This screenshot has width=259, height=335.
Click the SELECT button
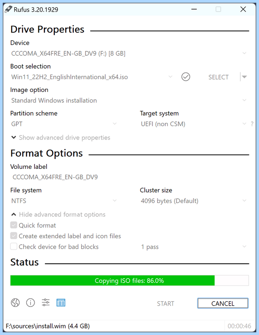218,77
